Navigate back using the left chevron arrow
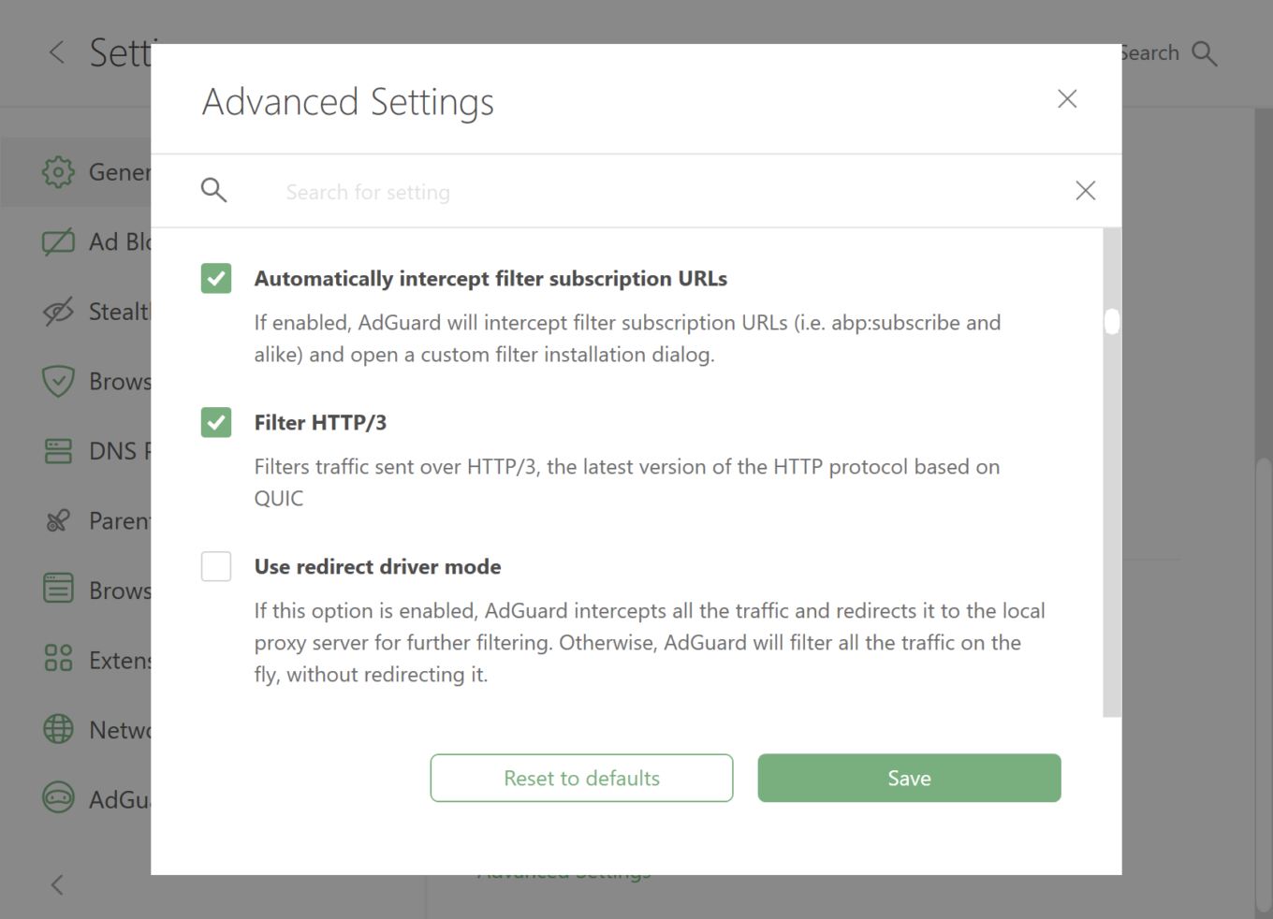The height and width of the screenshot is (919, 1273). click(x=56, y=52)
